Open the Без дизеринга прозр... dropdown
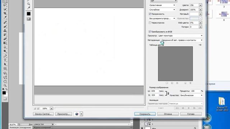Image resolution: width=230 pixels, height=129 pixels. coord(162,18)
